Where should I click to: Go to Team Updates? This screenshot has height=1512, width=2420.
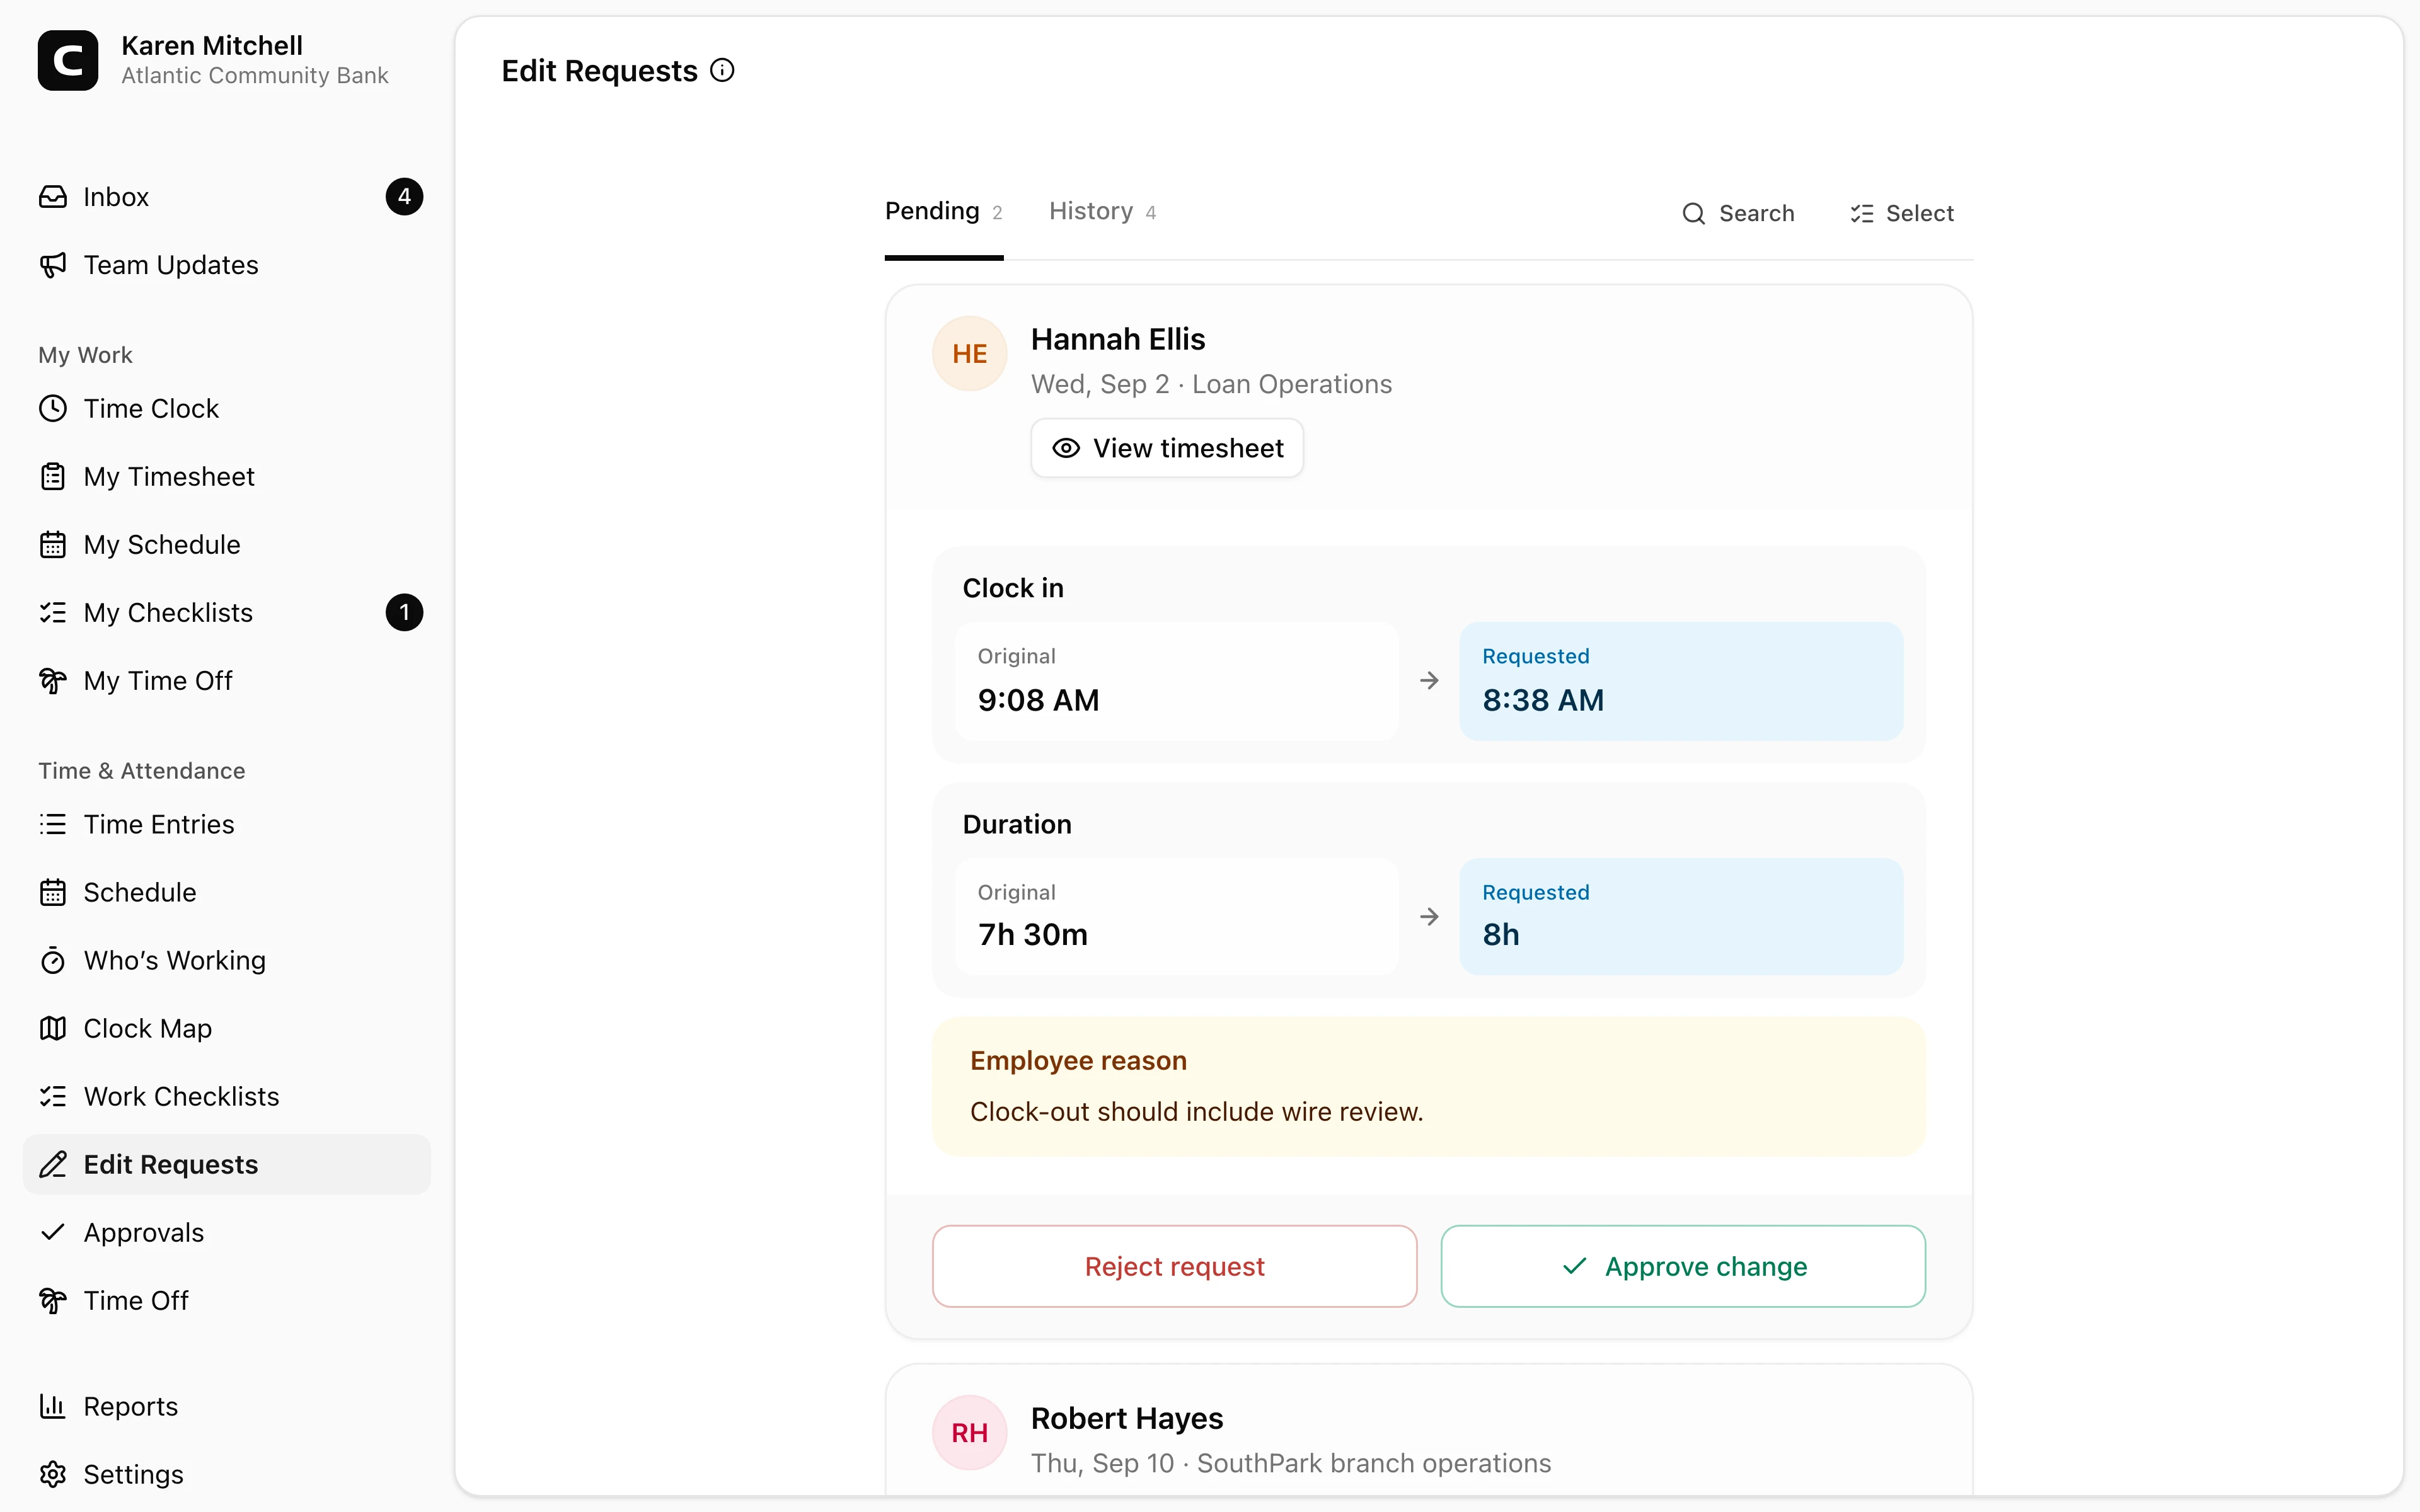point(227,265)
